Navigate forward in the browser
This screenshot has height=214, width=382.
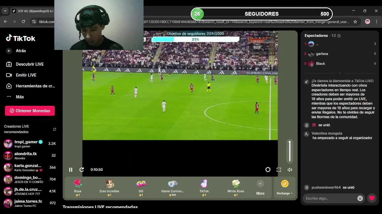point(14,22)
